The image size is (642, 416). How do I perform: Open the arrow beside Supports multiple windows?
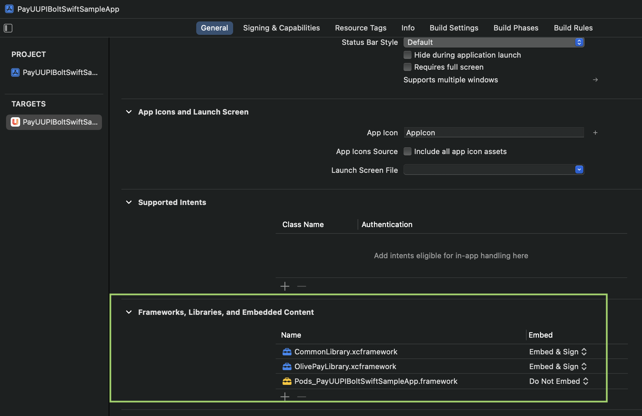pyautogui.click(x=595, y=80)
